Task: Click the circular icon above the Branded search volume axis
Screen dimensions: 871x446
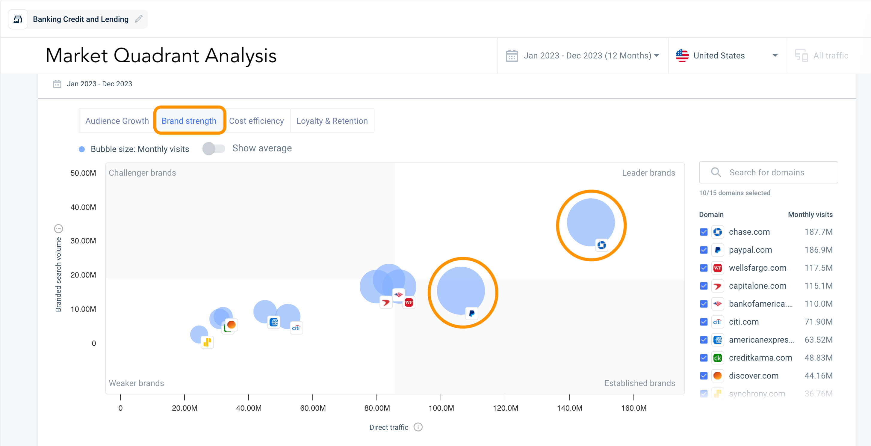Action: (58, 229)
